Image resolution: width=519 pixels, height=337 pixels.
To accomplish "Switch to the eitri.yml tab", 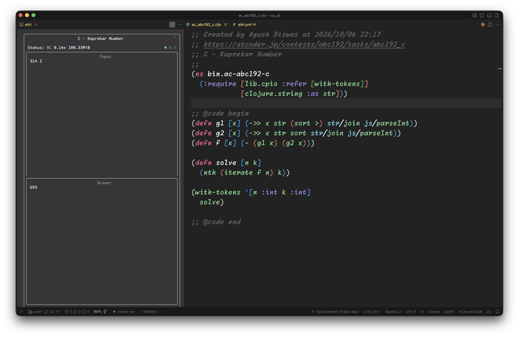I will [x=244, y=24].
